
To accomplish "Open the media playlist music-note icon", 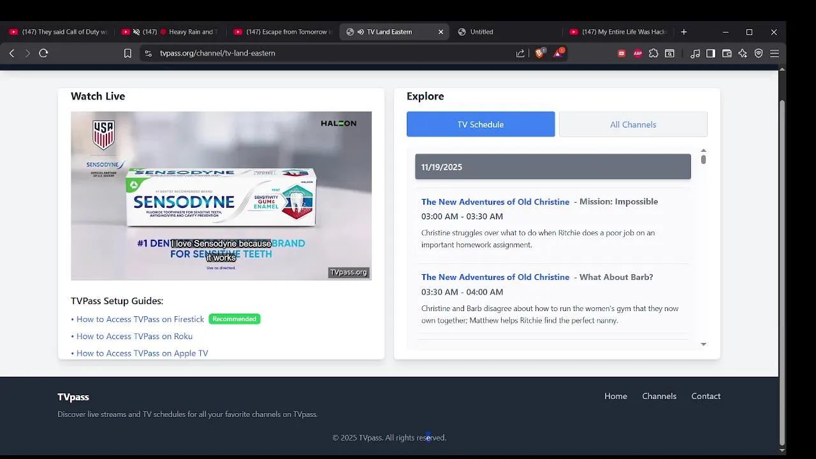I will [x=695, y=54].
